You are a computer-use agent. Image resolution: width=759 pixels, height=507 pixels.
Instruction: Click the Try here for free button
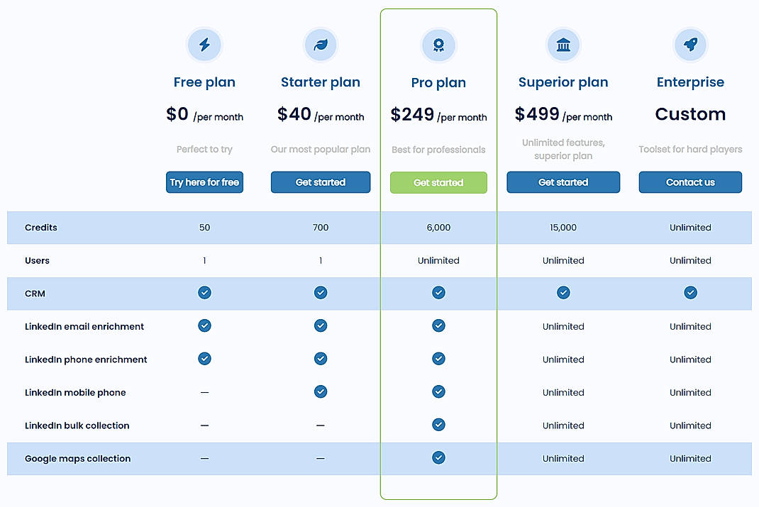click(x=204, y=182)
